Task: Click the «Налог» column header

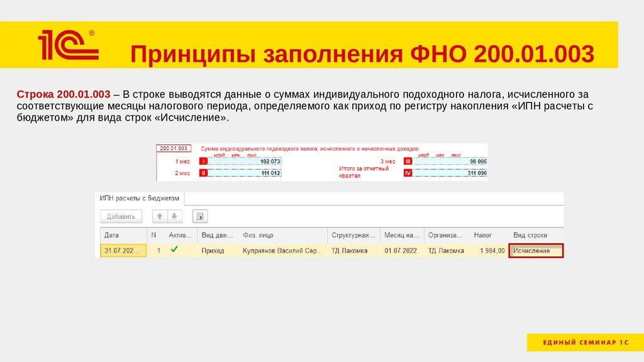Action: tap(489, 235)
